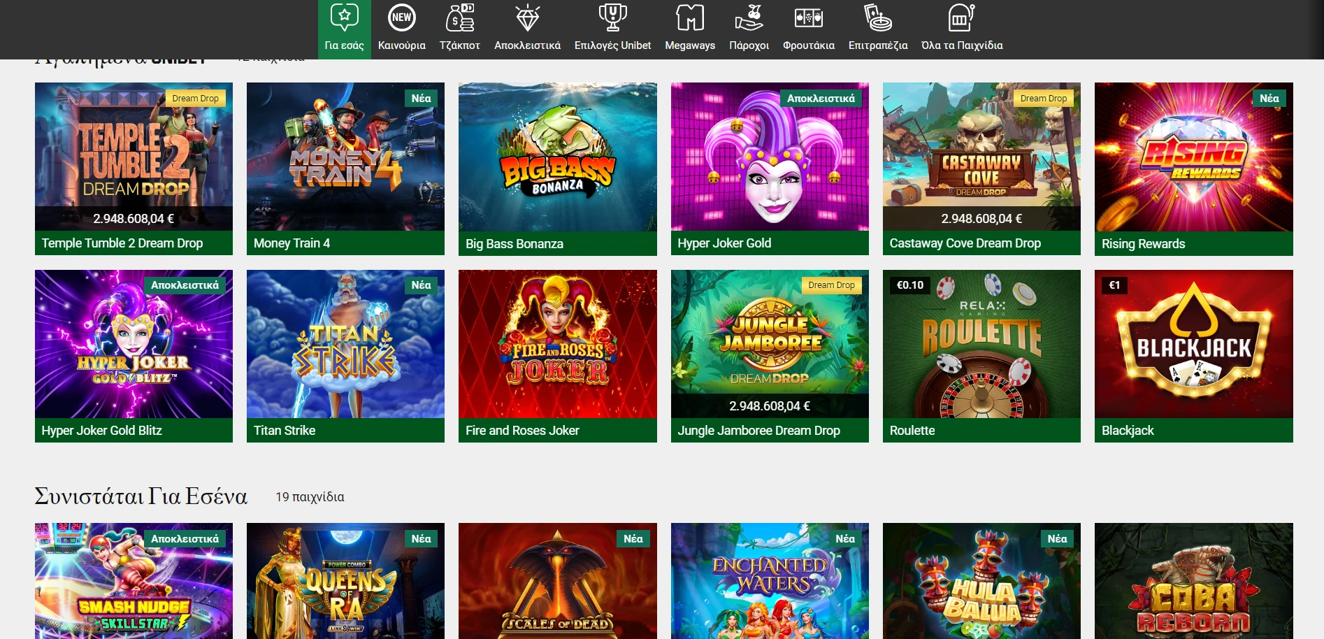Click the trophy icon for Επιλογές Unibet
Viewport: 1324px width, 639px height.
tap(612, 17)
